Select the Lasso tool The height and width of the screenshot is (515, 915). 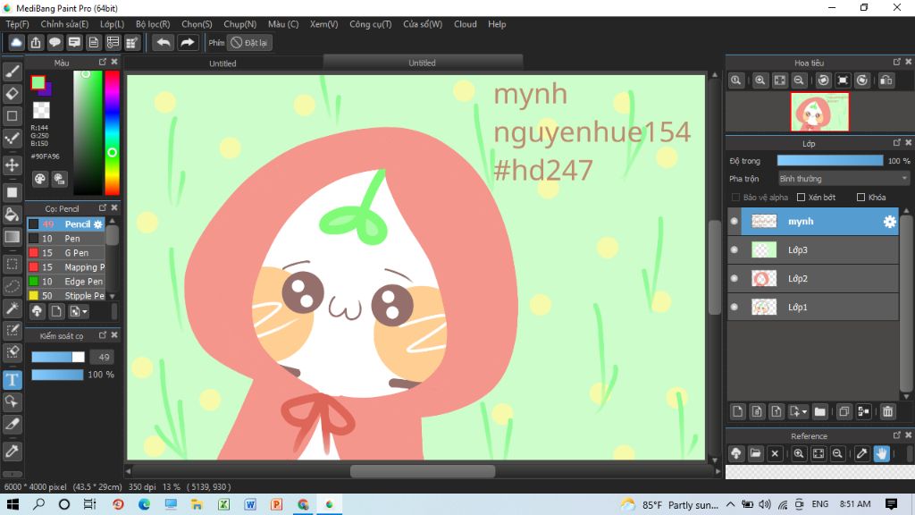click(x=13, y=286)
